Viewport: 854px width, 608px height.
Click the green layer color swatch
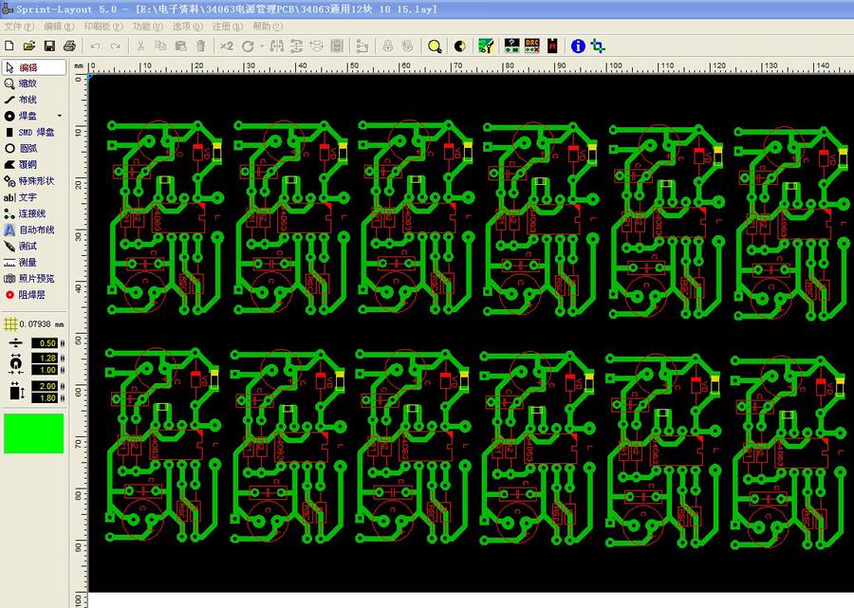tap(34, 433)
